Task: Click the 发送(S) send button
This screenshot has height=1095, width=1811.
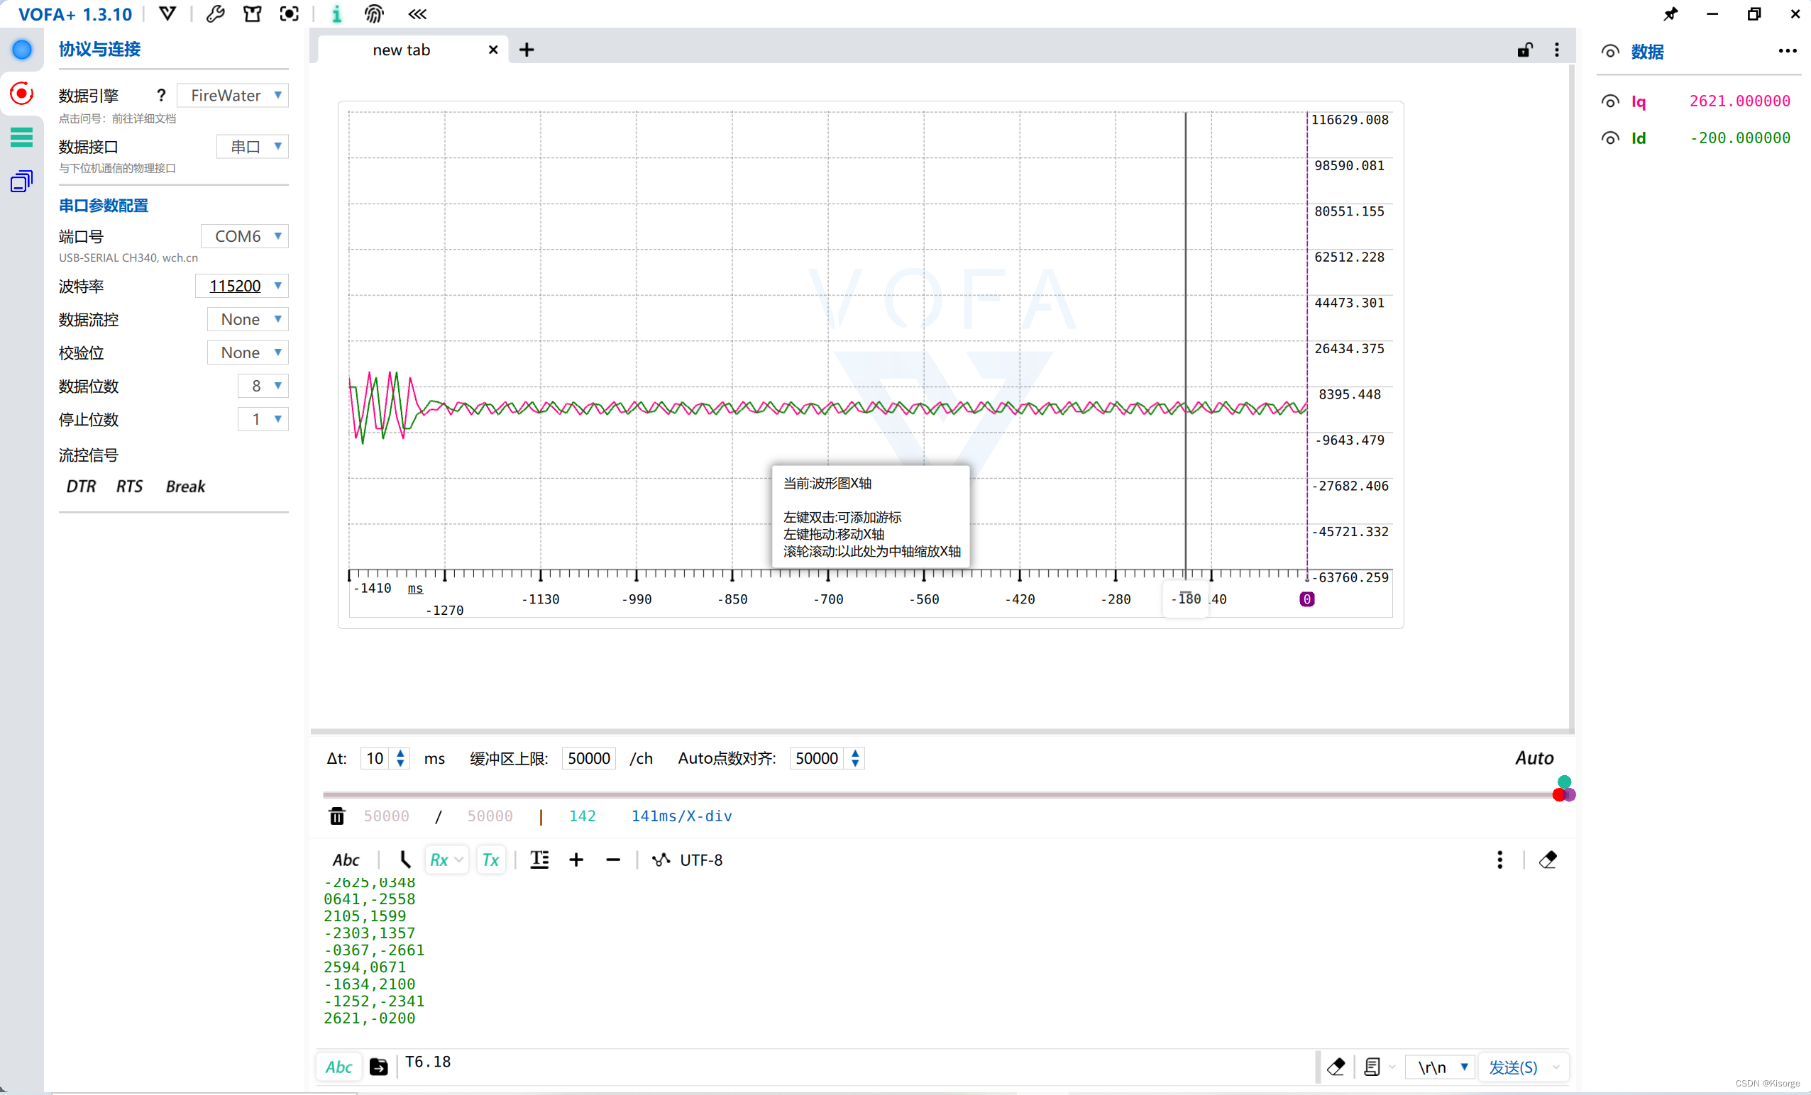Action: 1513,1067
